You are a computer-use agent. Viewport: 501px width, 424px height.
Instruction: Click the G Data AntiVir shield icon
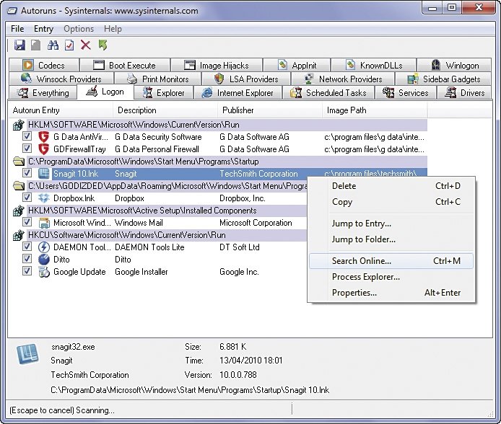pos(43,137)
